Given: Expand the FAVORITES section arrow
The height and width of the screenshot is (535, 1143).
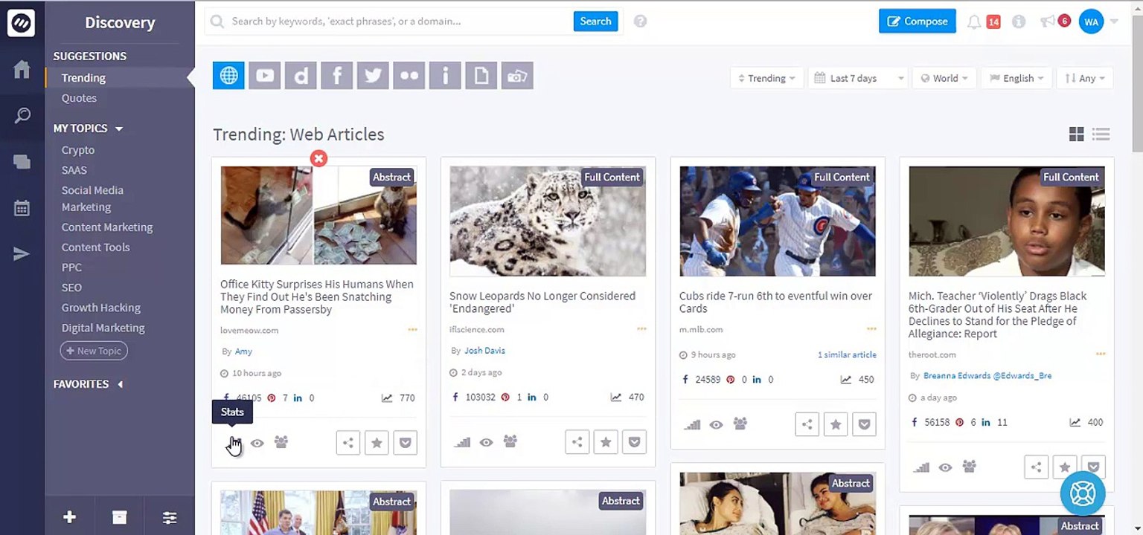Looking at the screenshot, I should tap(120, 384).
